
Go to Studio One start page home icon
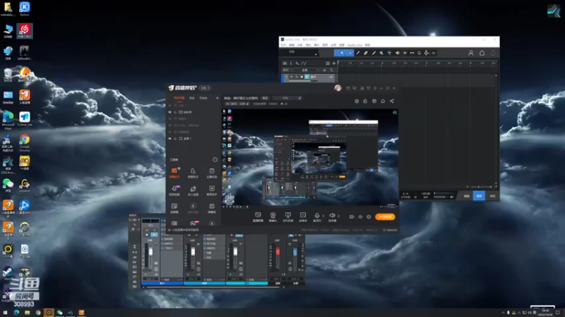coord(482,53)
